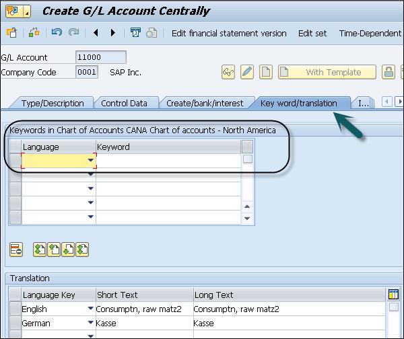The height and width of the screenshot is (339, 404).
Task: Click keywords table scroll up arrow
Action: coord(247,206)
